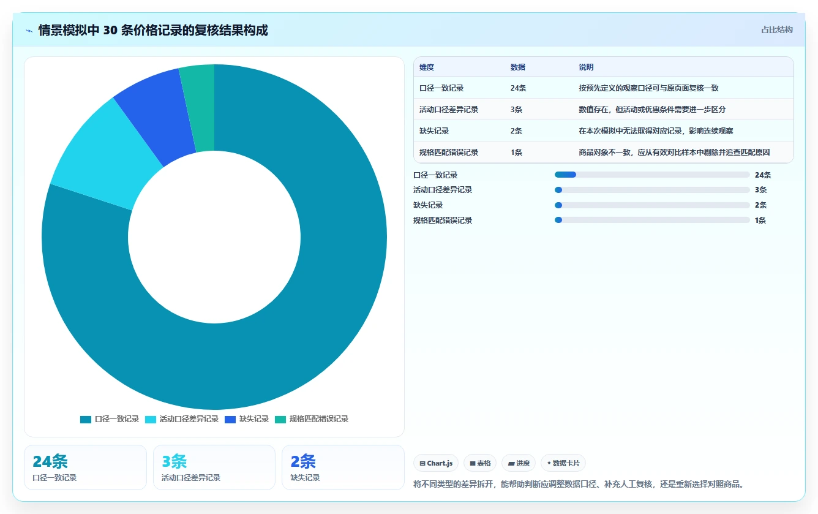Select the 进度 tag chip
Screen dimensions: 818x514
pos(519,463)
